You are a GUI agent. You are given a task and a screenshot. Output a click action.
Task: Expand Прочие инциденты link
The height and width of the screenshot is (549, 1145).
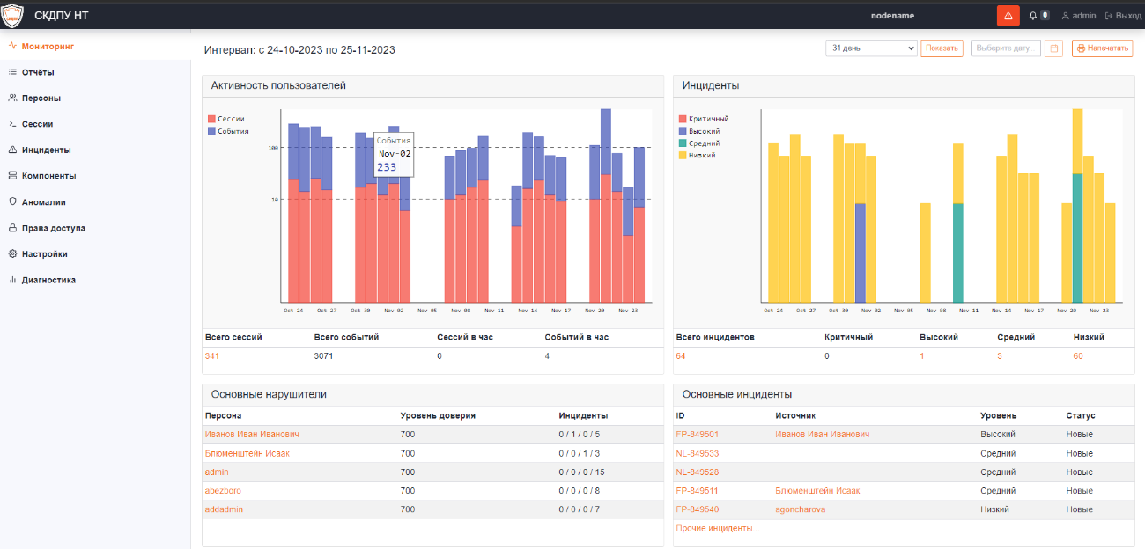point(717,528)
